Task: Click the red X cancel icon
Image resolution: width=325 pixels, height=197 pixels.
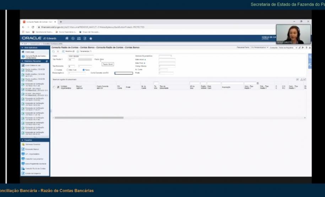Action: coord(58,51)
